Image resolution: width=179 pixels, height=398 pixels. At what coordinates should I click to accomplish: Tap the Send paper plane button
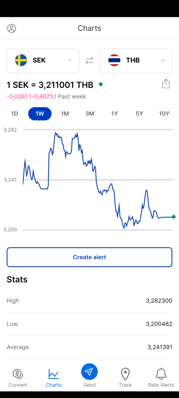(89, 371)
